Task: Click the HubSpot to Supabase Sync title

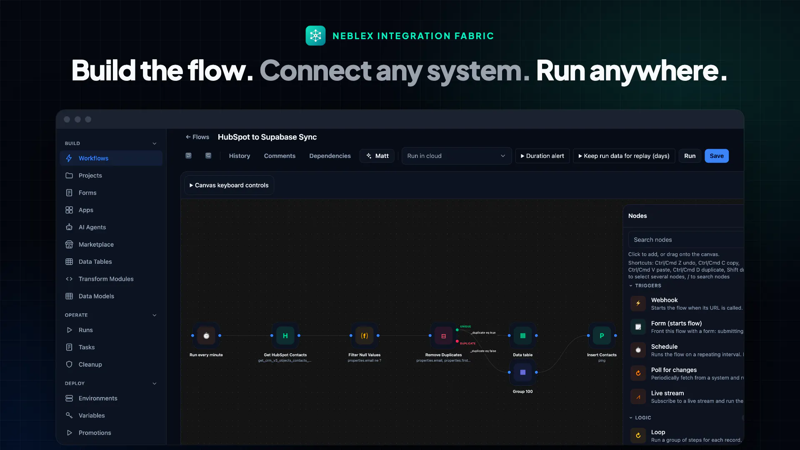Action: point(267,137)
